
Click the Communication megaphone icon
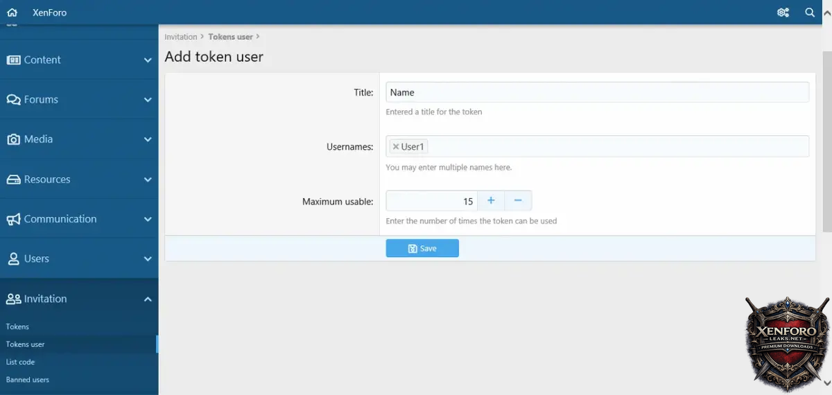pos(13,219)
